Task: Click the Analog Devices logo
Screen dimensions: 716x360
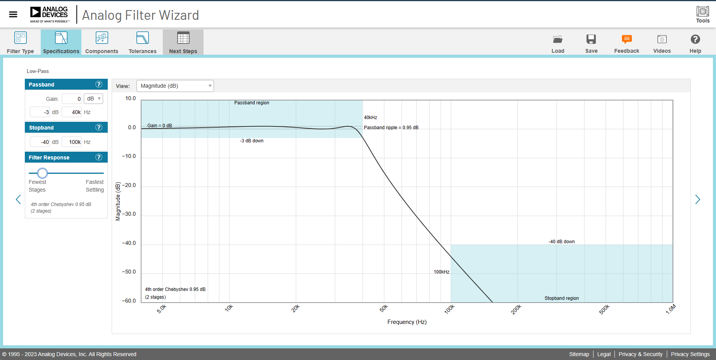Action: 50,15
